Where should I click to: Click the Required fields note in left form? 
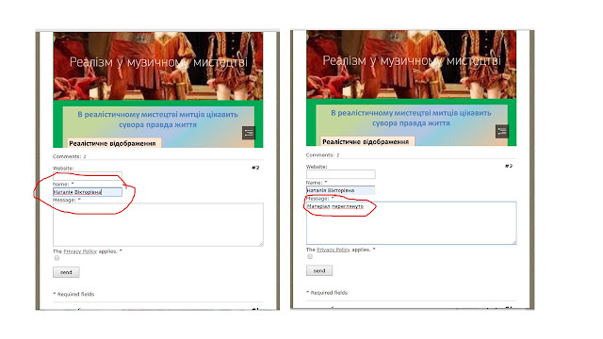pyautogui.click(x=73, y=294)
